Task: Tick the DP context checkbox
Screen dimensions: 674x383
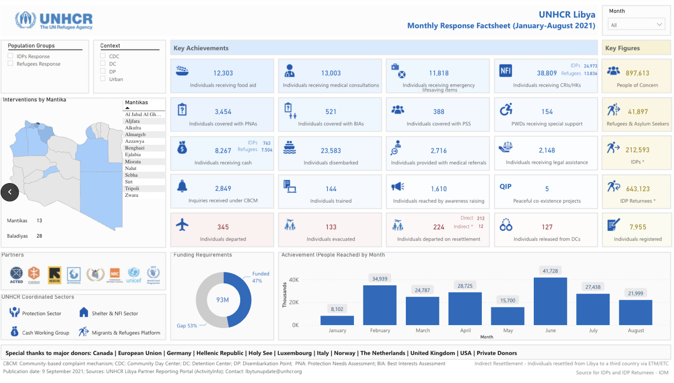Action: (x=103, y=71)
